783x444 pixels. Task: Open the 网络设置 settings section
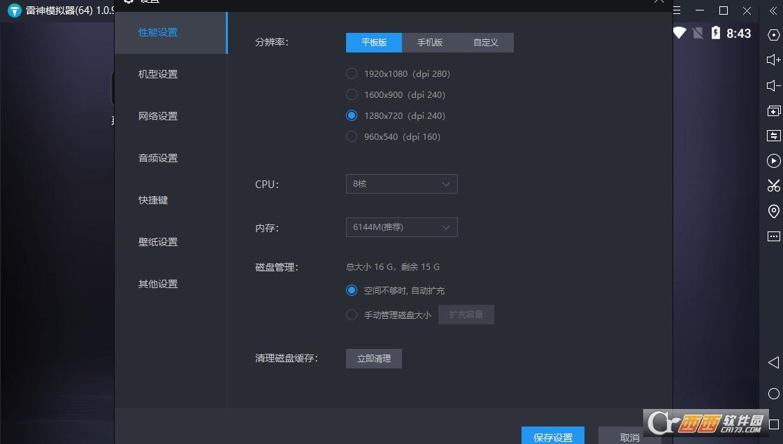click(158, 116)
